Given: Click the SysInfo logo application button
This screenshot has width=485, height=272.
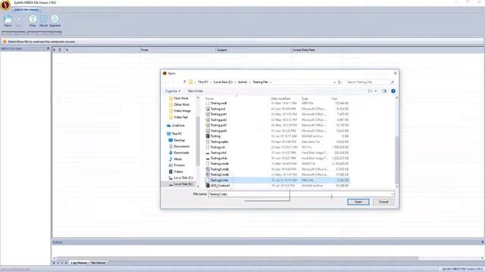Looking at the screenshot, I should (x=5, y=5).
